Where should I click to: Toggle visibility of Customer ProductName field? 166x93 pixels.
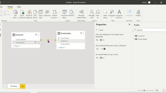tap(36, 42)
